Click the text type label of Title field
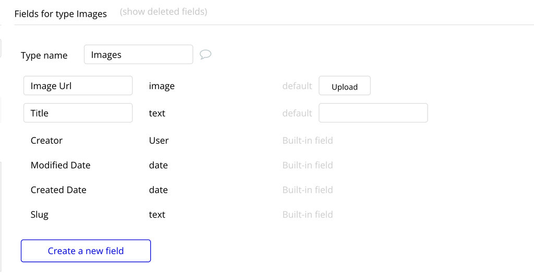This screenshot has width=534, height=275. [x=157, y=113]
